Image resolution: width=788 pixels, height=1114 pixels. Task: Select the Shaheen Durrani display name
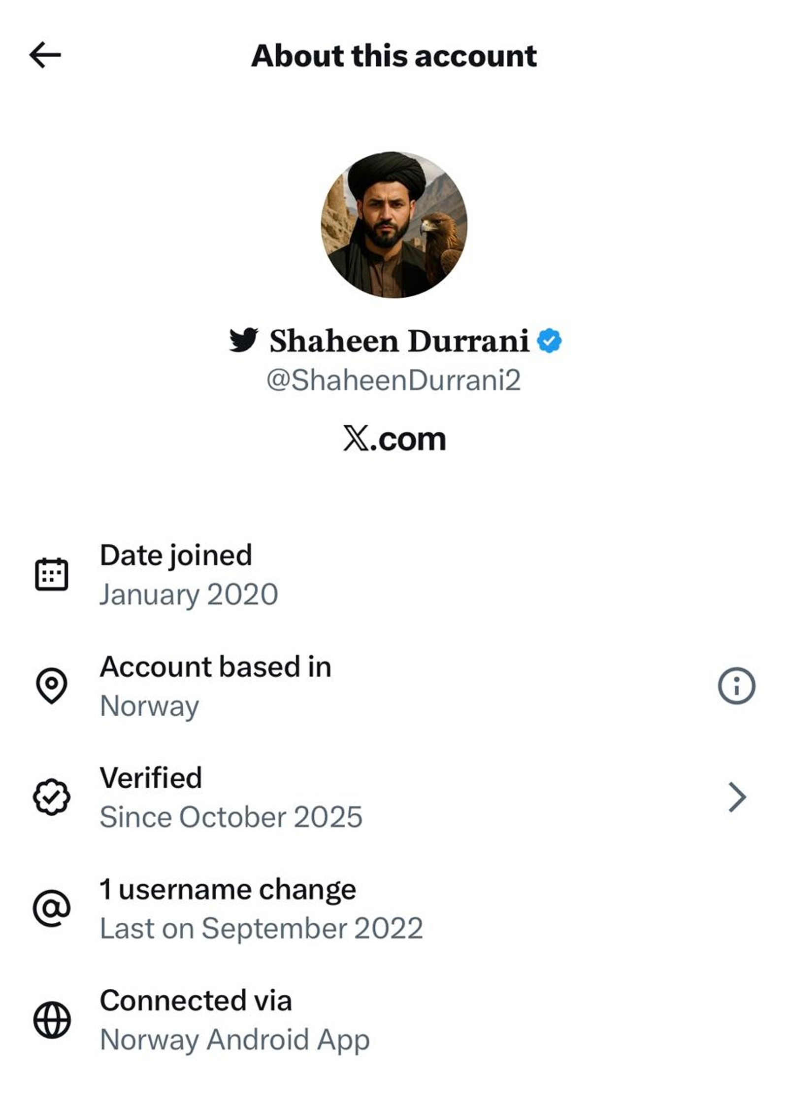399,341
